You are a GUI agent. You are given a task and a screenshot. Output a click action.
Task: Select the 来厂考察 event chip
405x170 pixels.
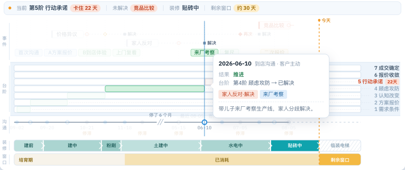[204, 52]
